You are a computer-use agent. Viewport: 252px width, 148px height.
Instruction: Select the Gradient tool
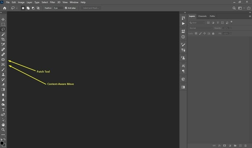point(3,90)
